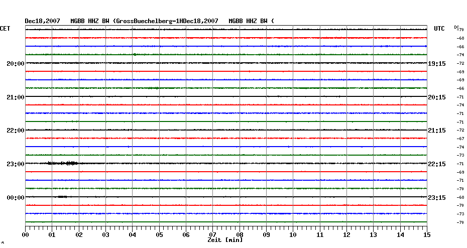Select the '22:15' UTC time label
Viewport: 467px width, 248px height.
pyautogui.click(x=437, y=164)
